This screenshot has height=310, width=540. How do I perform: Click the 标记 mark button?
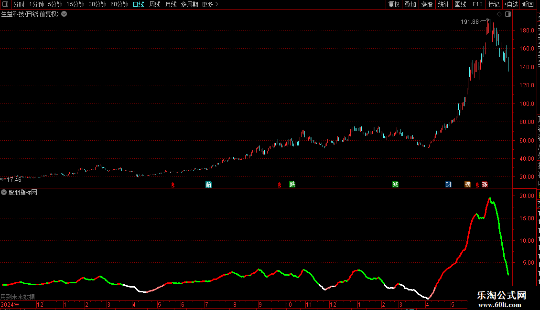pos(494,4)
